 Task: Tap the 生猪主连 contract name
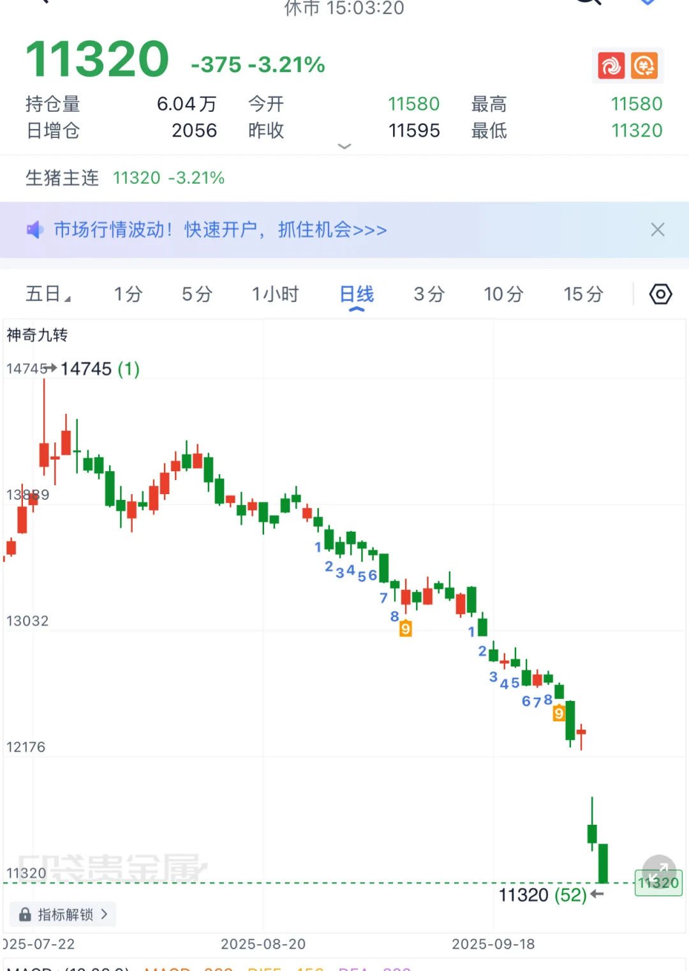pos(62,178)
